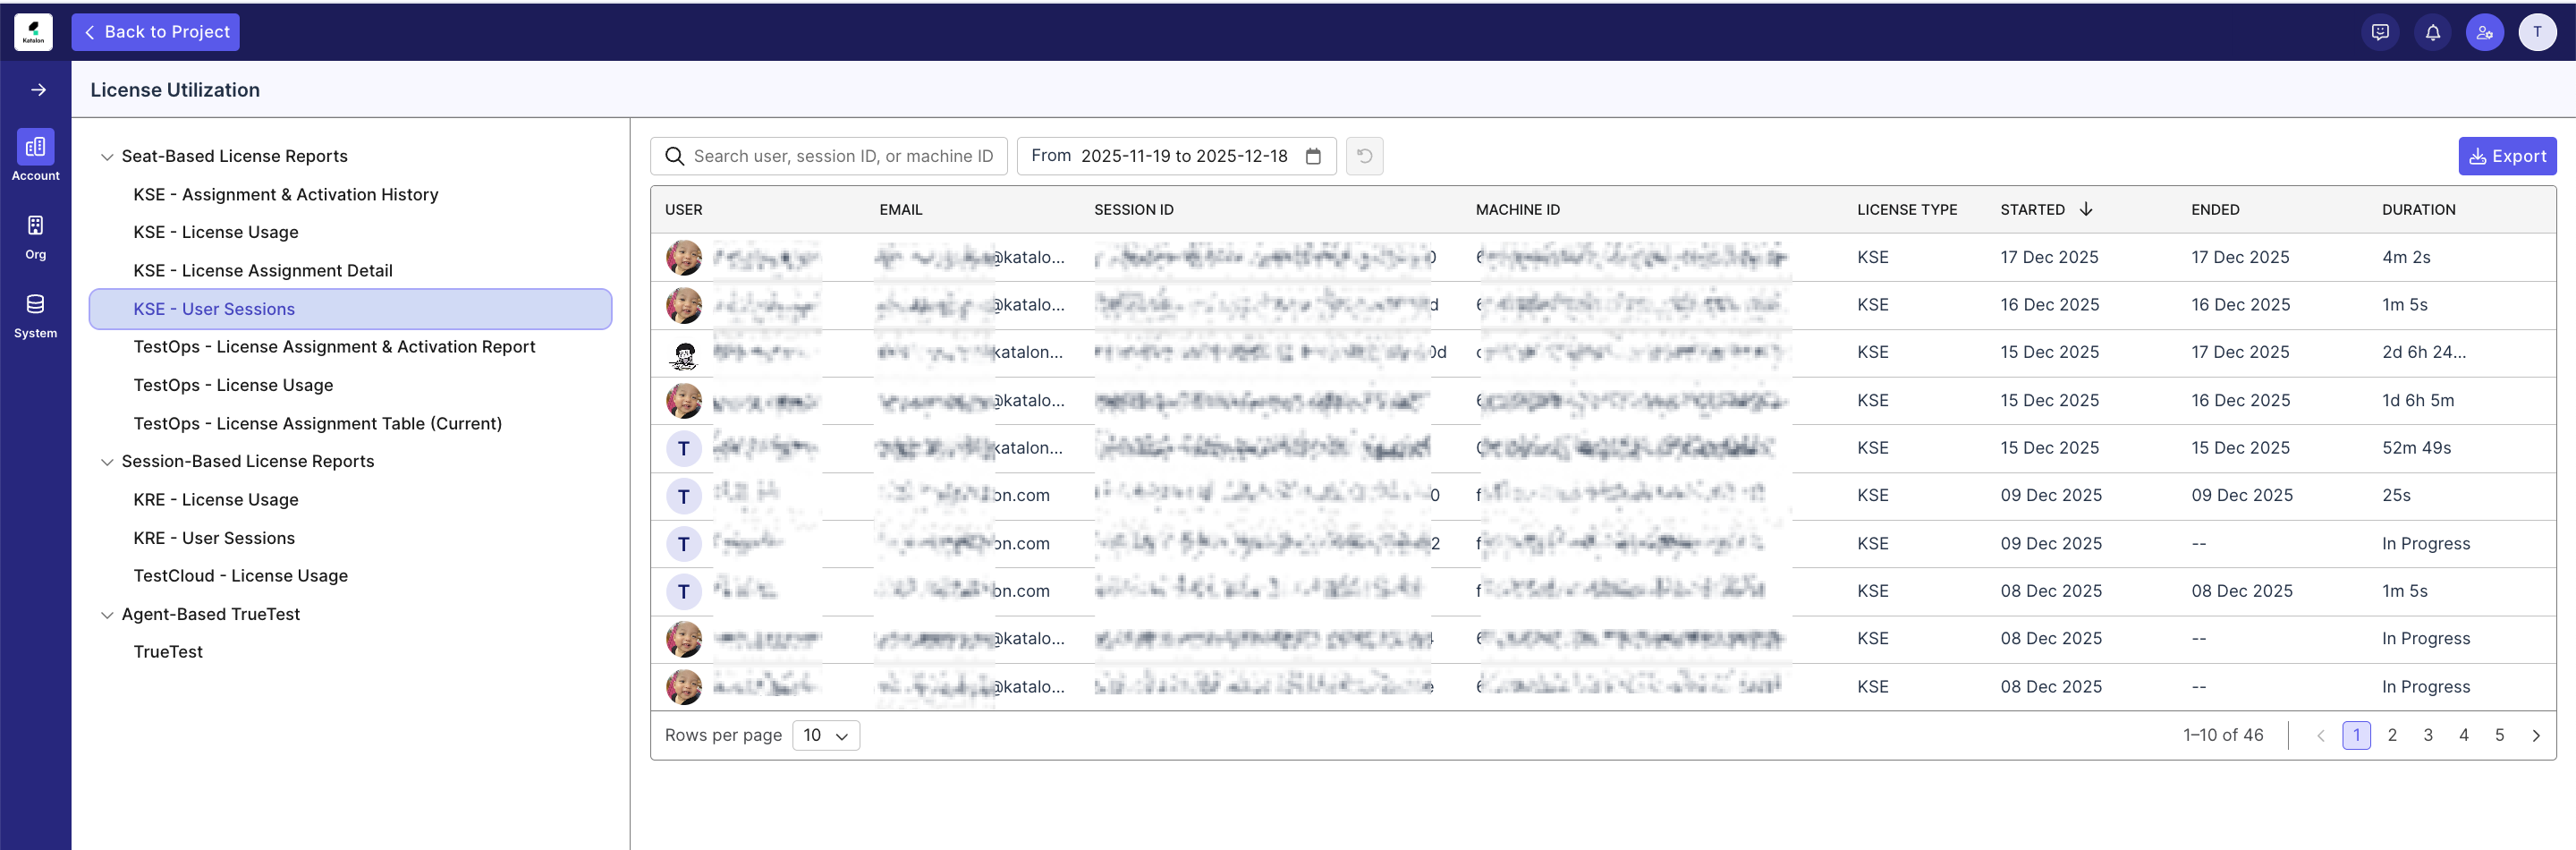This screenshot has width=2576, height=850.
Task: Click the reset filters icon beside date range
Action: (1364, 156)
